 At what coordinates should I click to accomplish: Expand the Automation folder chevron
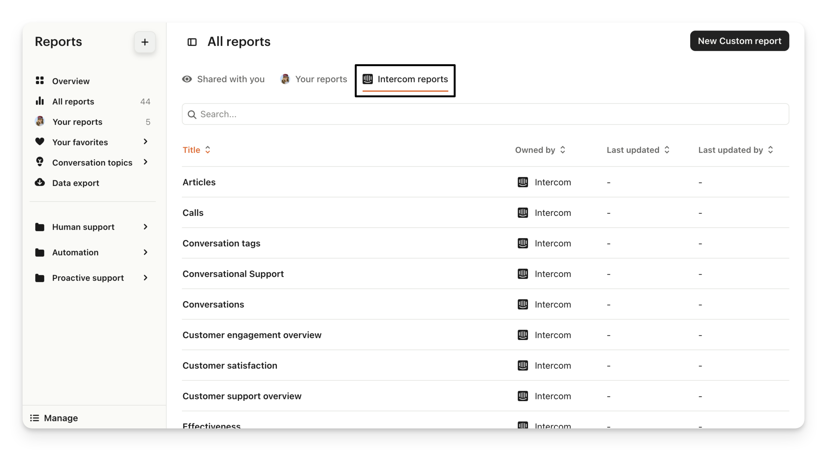[145, 252]
